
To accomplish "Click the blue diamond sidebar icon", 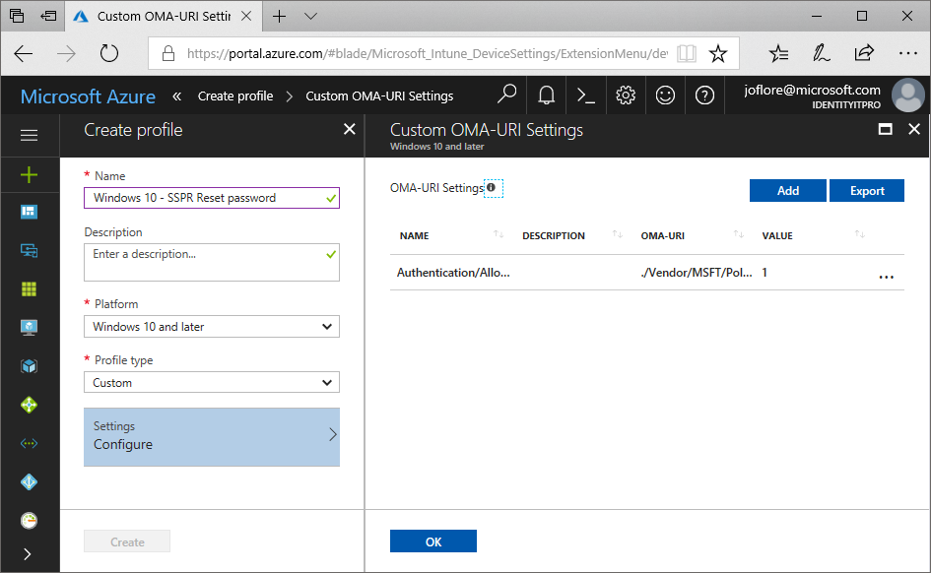I will (x=30, y=481).
